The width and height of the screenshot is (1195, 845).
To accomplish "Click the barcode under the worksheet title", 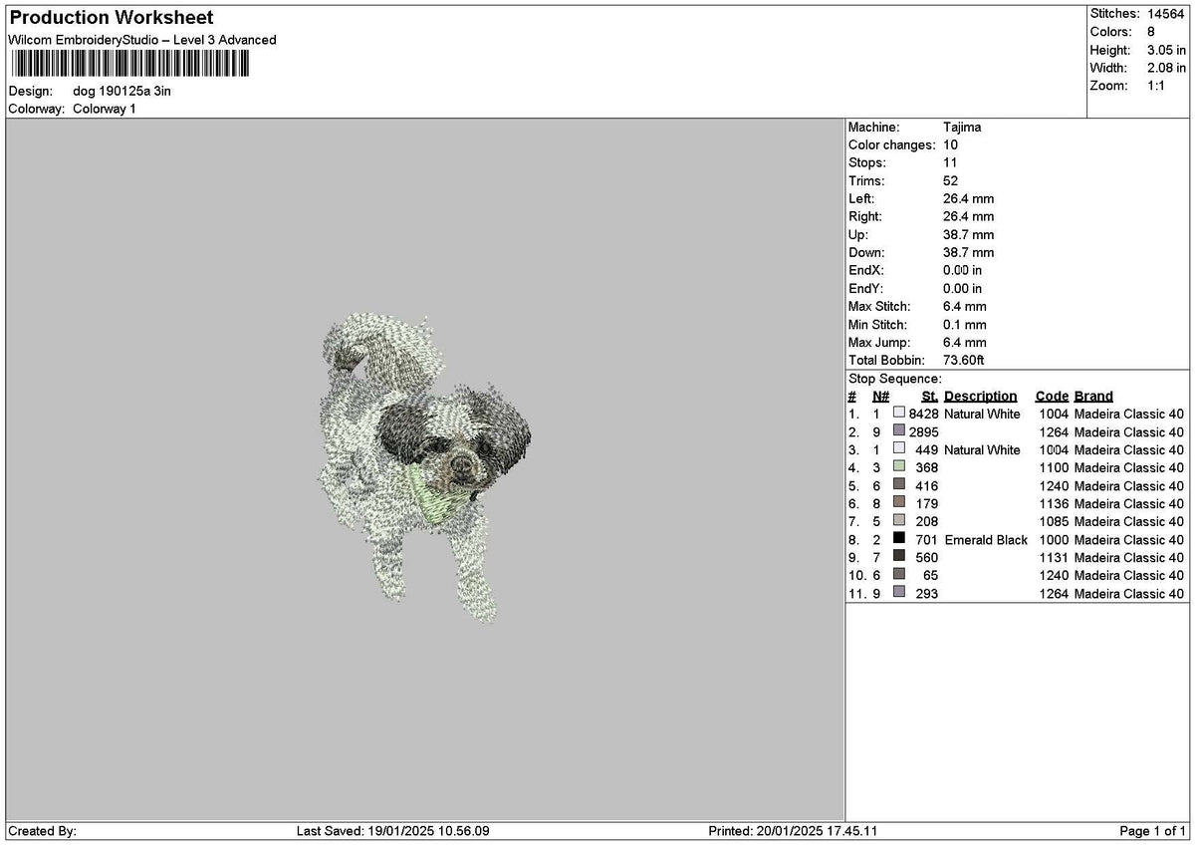I will click(129, 65).
